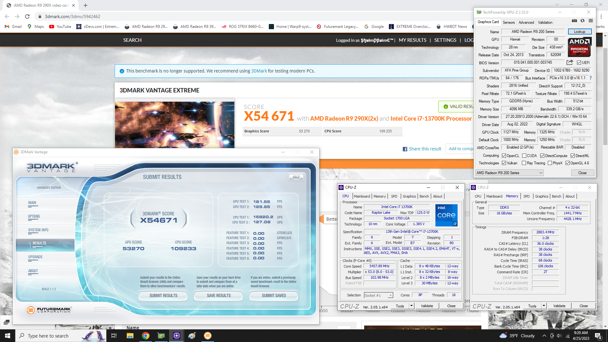Viewport: 608px width, 342px height.
Task: Open the Chrome three-dot menu
Action: tap(601, 16)
